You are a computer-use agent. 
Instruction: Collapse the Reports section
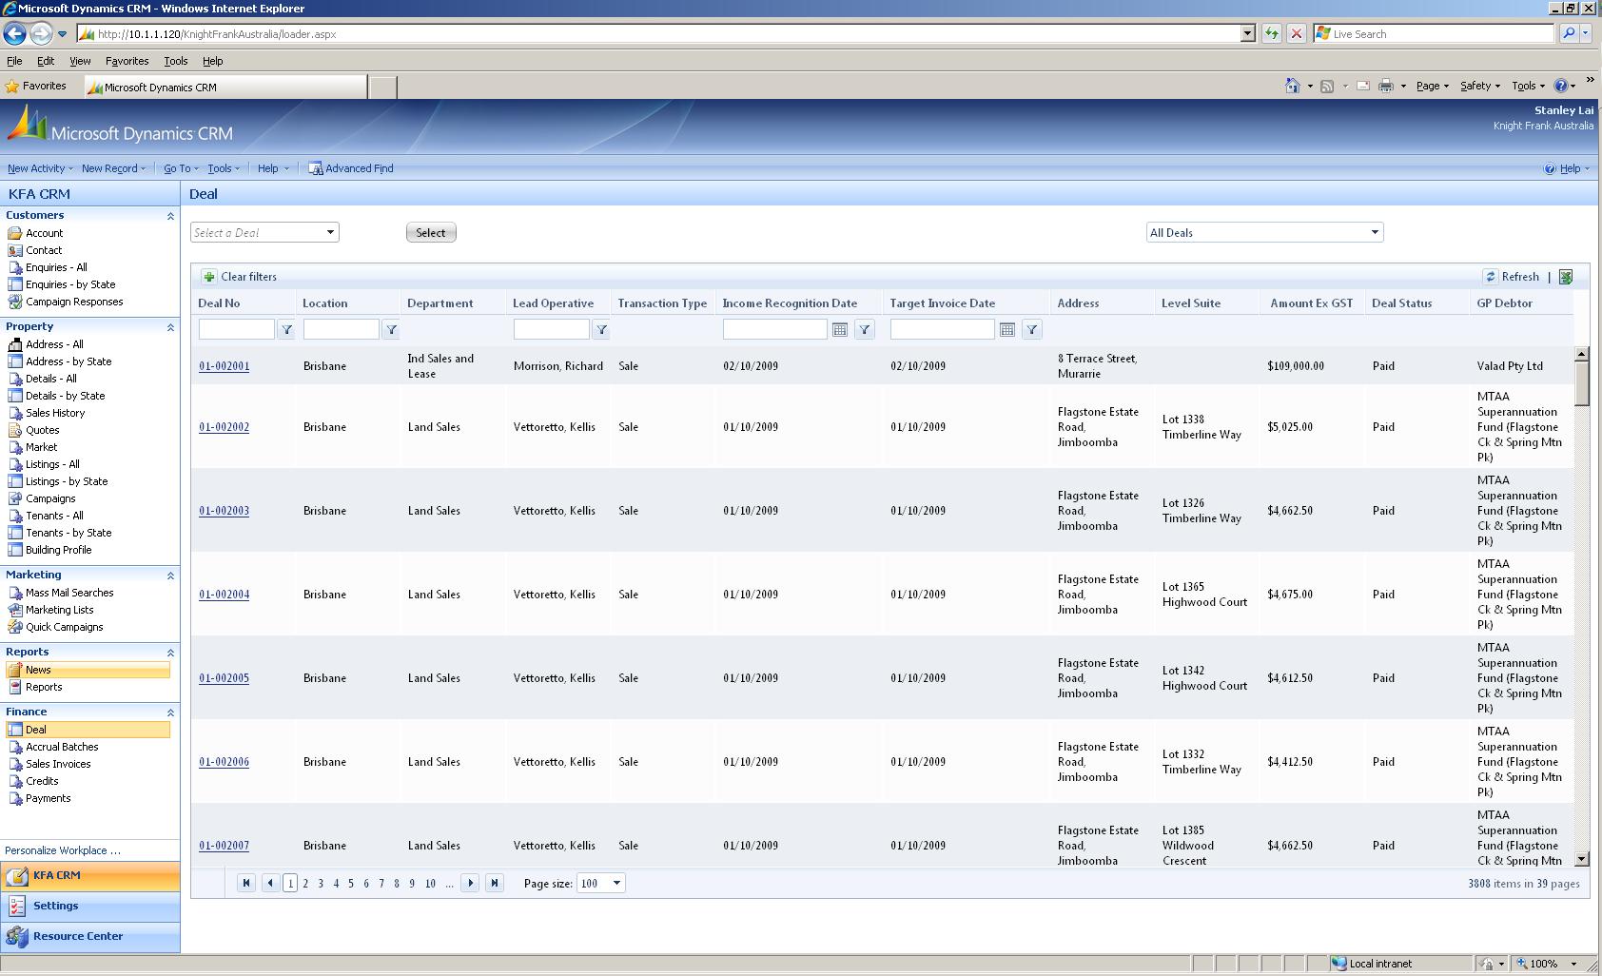pos(170,653)
